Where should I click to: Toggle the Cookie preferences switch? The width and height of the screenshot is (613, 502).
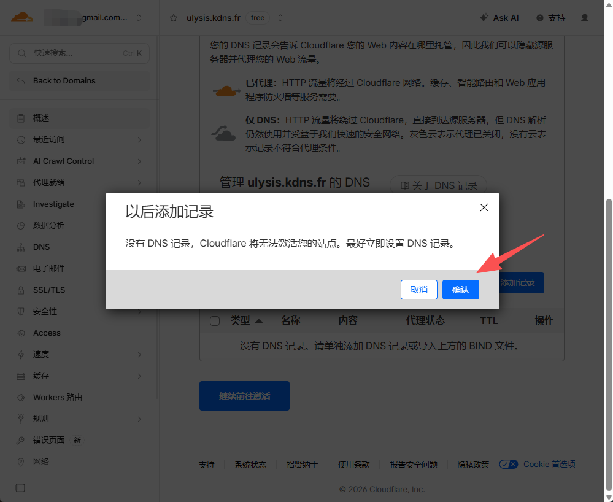tap(509, 465)
